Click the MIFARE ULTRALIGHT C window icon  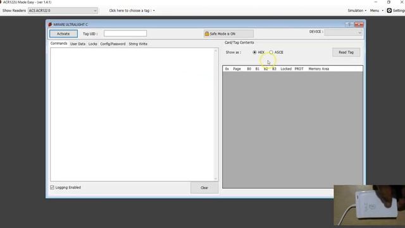click(x=50, y=24)
